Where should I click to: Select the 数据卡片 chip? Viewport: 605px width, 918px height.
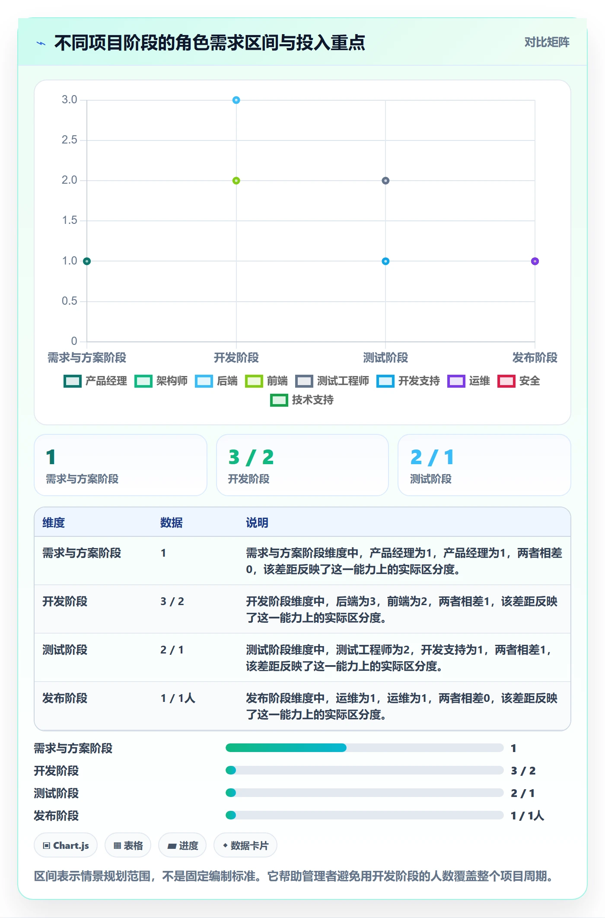[245, 845]
